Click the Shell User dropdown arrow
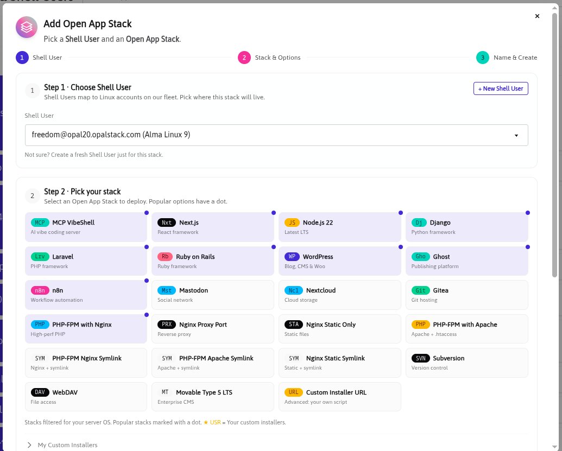562x451 pixels. coord(516,135)
